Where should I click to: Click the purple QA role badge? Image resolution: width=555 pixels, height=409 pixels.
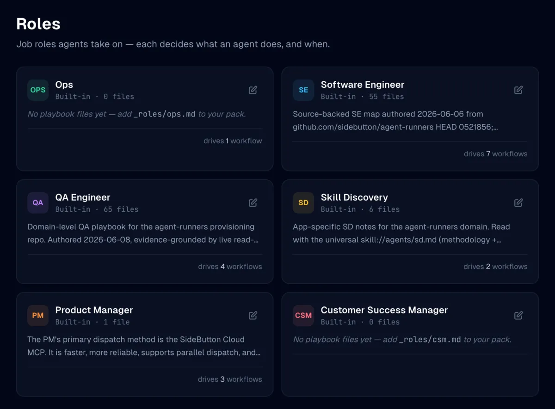click(38, 203)
